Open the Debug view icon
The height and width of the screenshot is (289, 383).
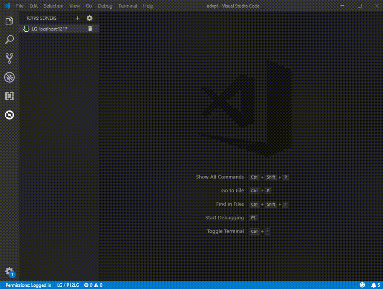click(9, 77)
